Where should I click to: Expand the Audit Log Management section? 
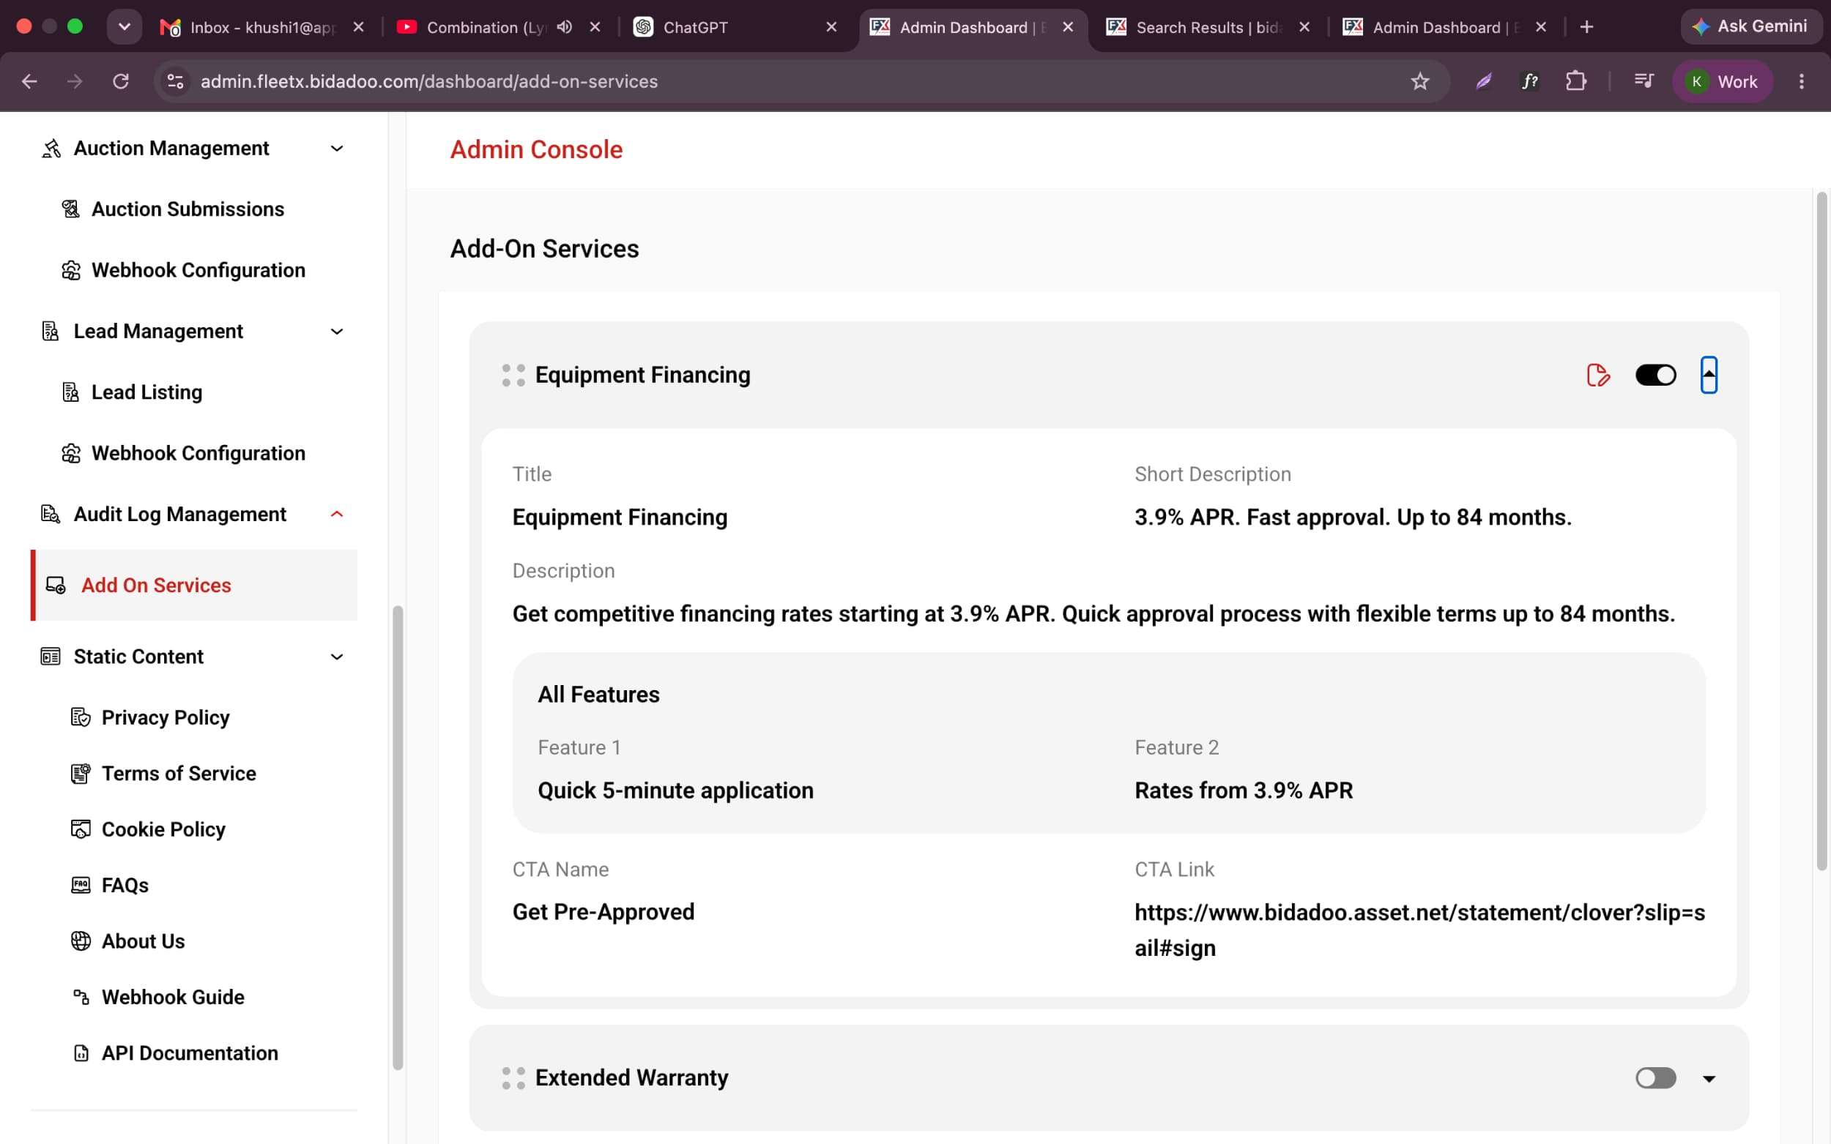pos(337,515)
